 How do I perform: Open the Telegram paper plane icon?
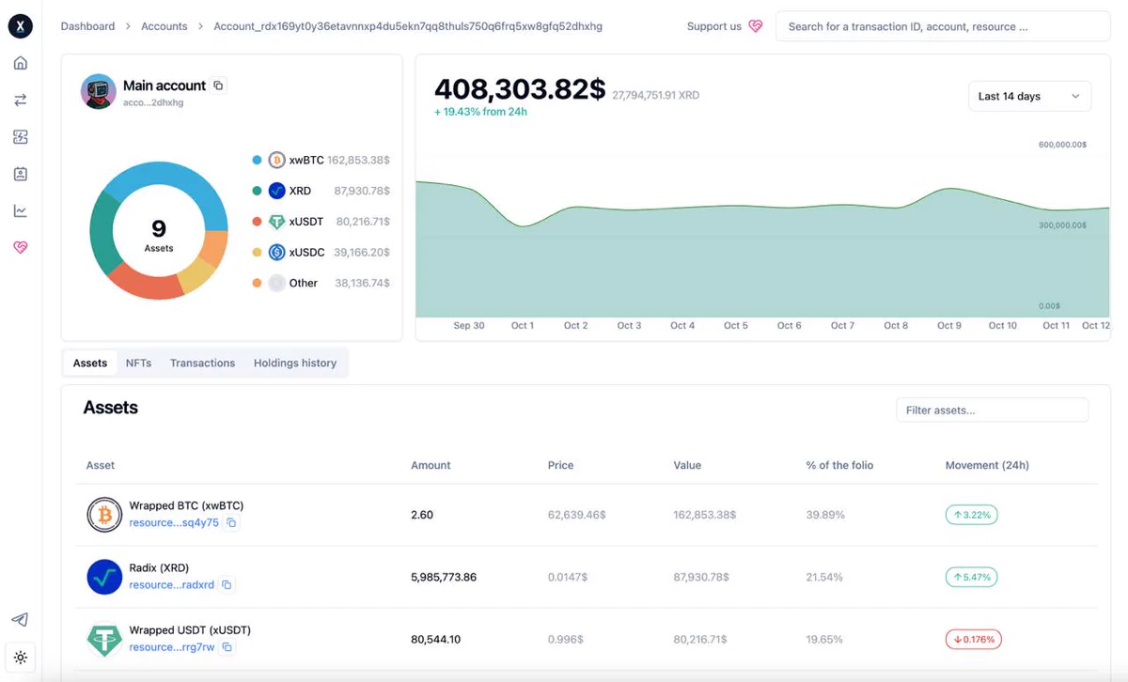pyautogui.click(x=21, y=620)
